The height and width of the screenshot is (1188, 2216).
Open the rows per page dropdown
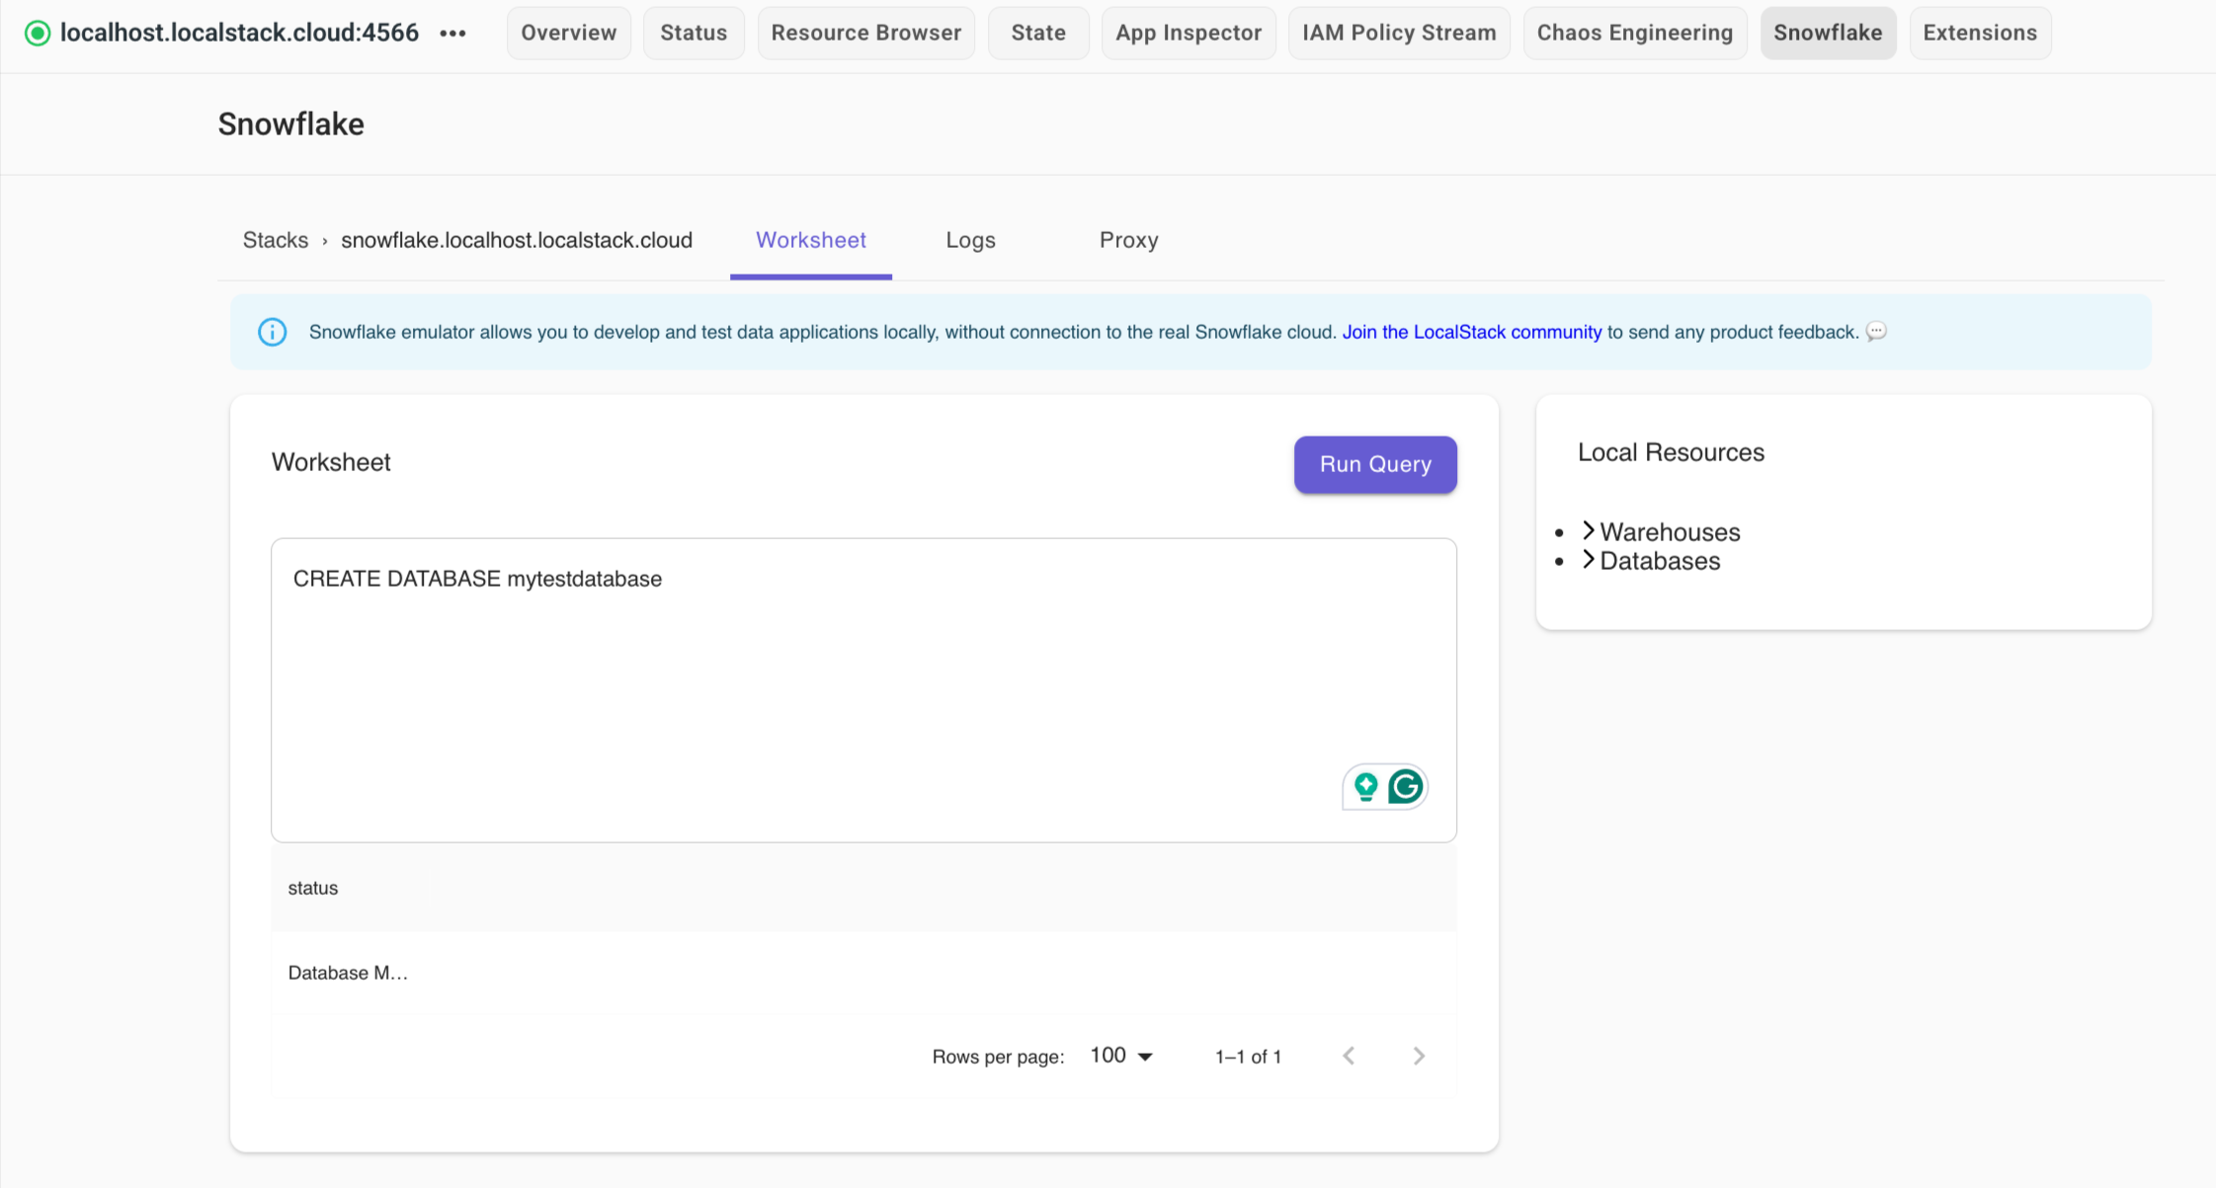tap(1121, 1056)
